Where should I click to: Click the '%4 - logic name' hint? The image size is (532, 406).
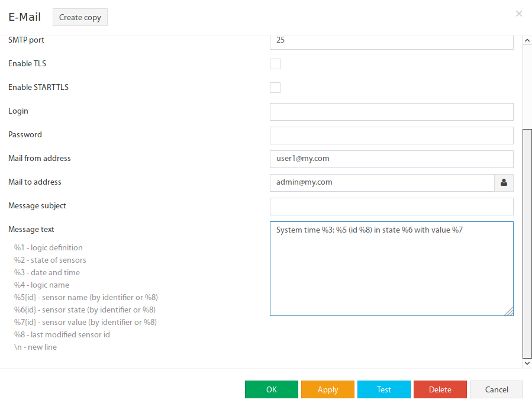pyautogui.click(x=41, y=285)
